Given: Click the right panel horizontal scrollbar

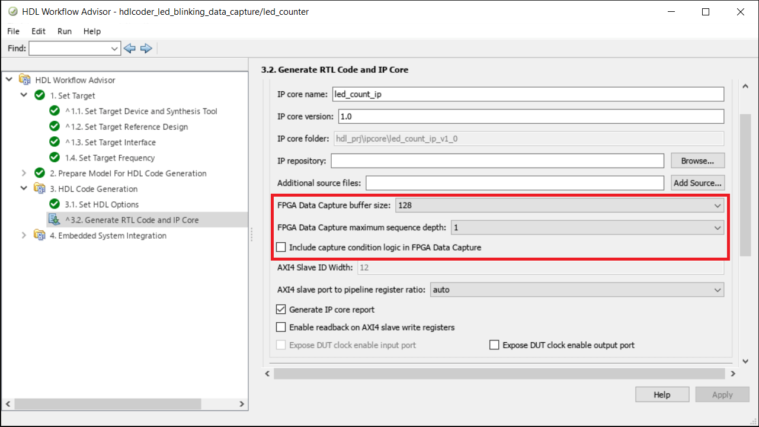Looking at the screenshot, I should [499, 374].
